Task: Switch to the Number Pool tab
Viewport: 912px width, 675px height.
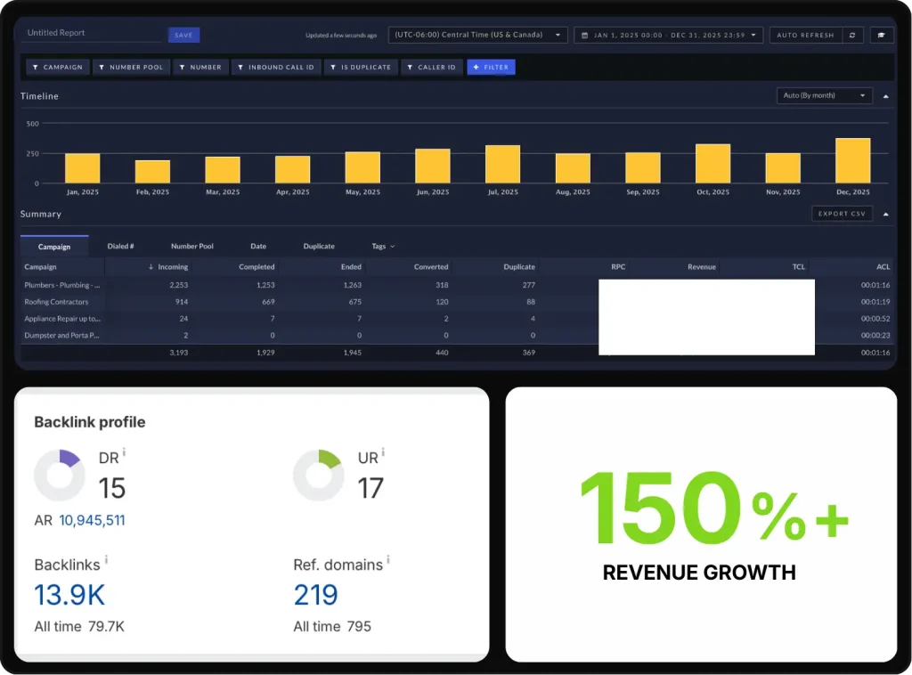Action: point(191,247)
